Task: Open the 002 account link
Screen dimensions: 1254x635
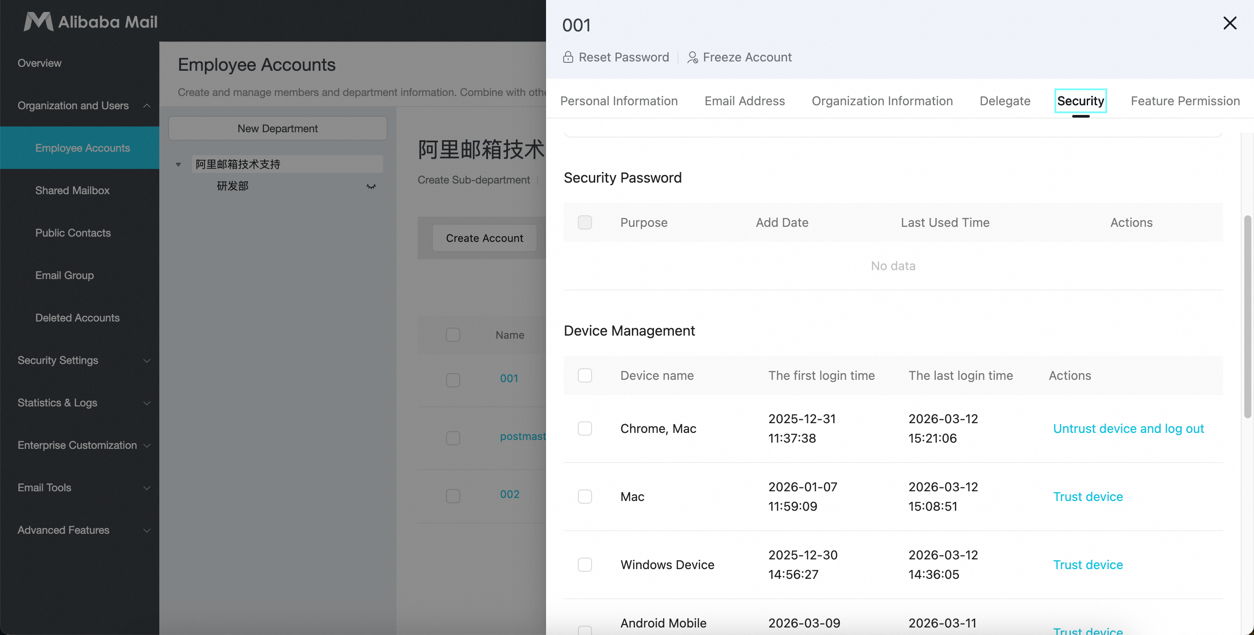Action: click(509, 494)
